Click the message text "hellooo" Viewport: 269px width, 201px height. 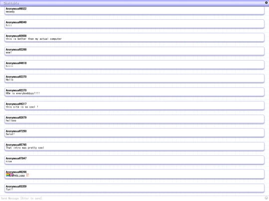(x=11, y=121)
